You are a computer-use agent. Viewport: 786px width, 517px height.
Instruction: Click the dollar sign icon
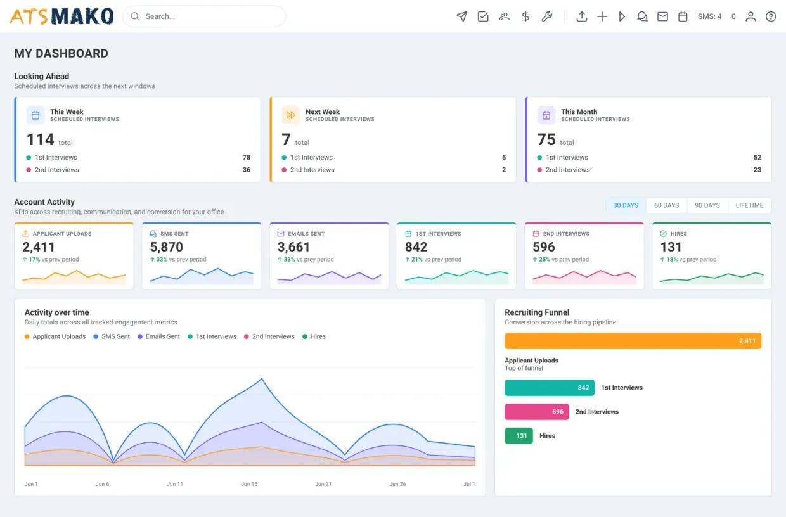point(525,16)
